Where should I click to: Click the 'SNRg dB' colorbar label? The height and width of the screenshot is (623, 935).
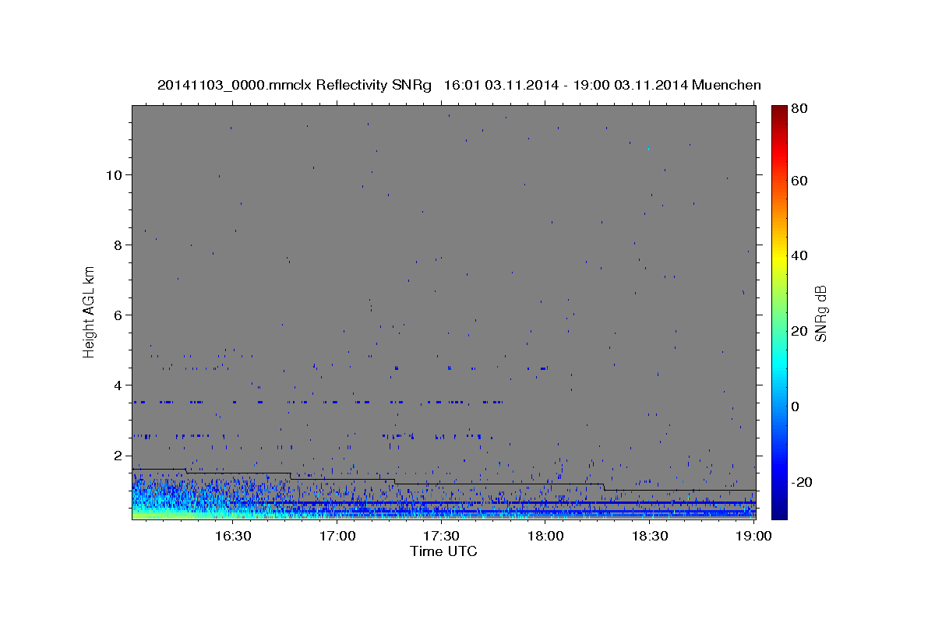(820, 313)
